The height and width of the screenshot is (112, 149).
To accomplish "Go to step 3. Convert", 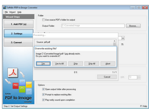I will pyautogui.click(x=18, y=42).
